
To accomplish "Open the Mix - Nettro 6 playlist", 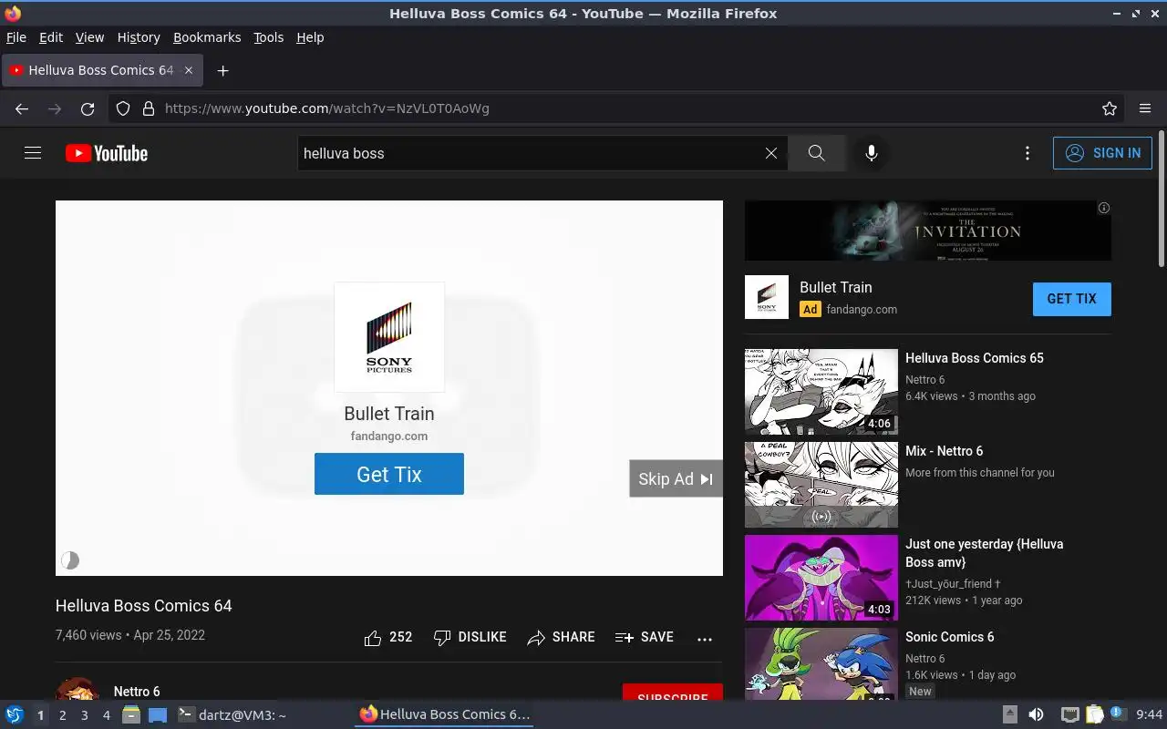I will [x=945, y=451].
